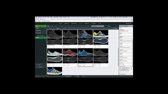Image resolution: width=168 pixels, height=94 pixels.
Task: Select All Items in the left sidebar
Action: pos(41,28)
